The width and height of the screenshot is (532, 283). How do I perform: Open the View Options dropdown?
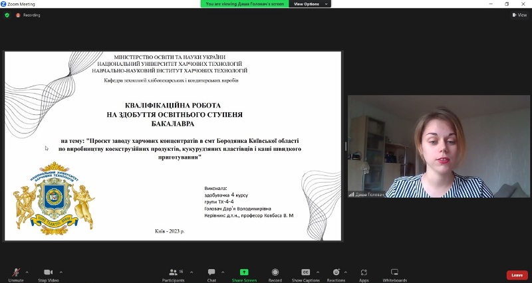click(310, 4)
